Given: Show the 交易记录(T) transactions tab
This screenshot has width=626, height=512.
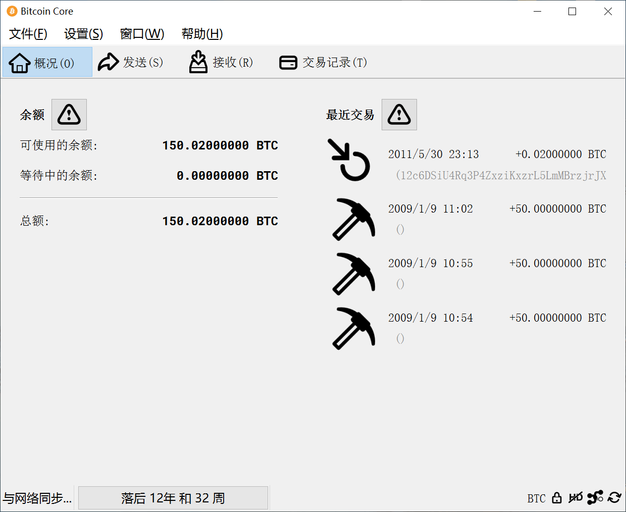Looking at the screenshot, I should pyautogui.click(x=323, y=62).
